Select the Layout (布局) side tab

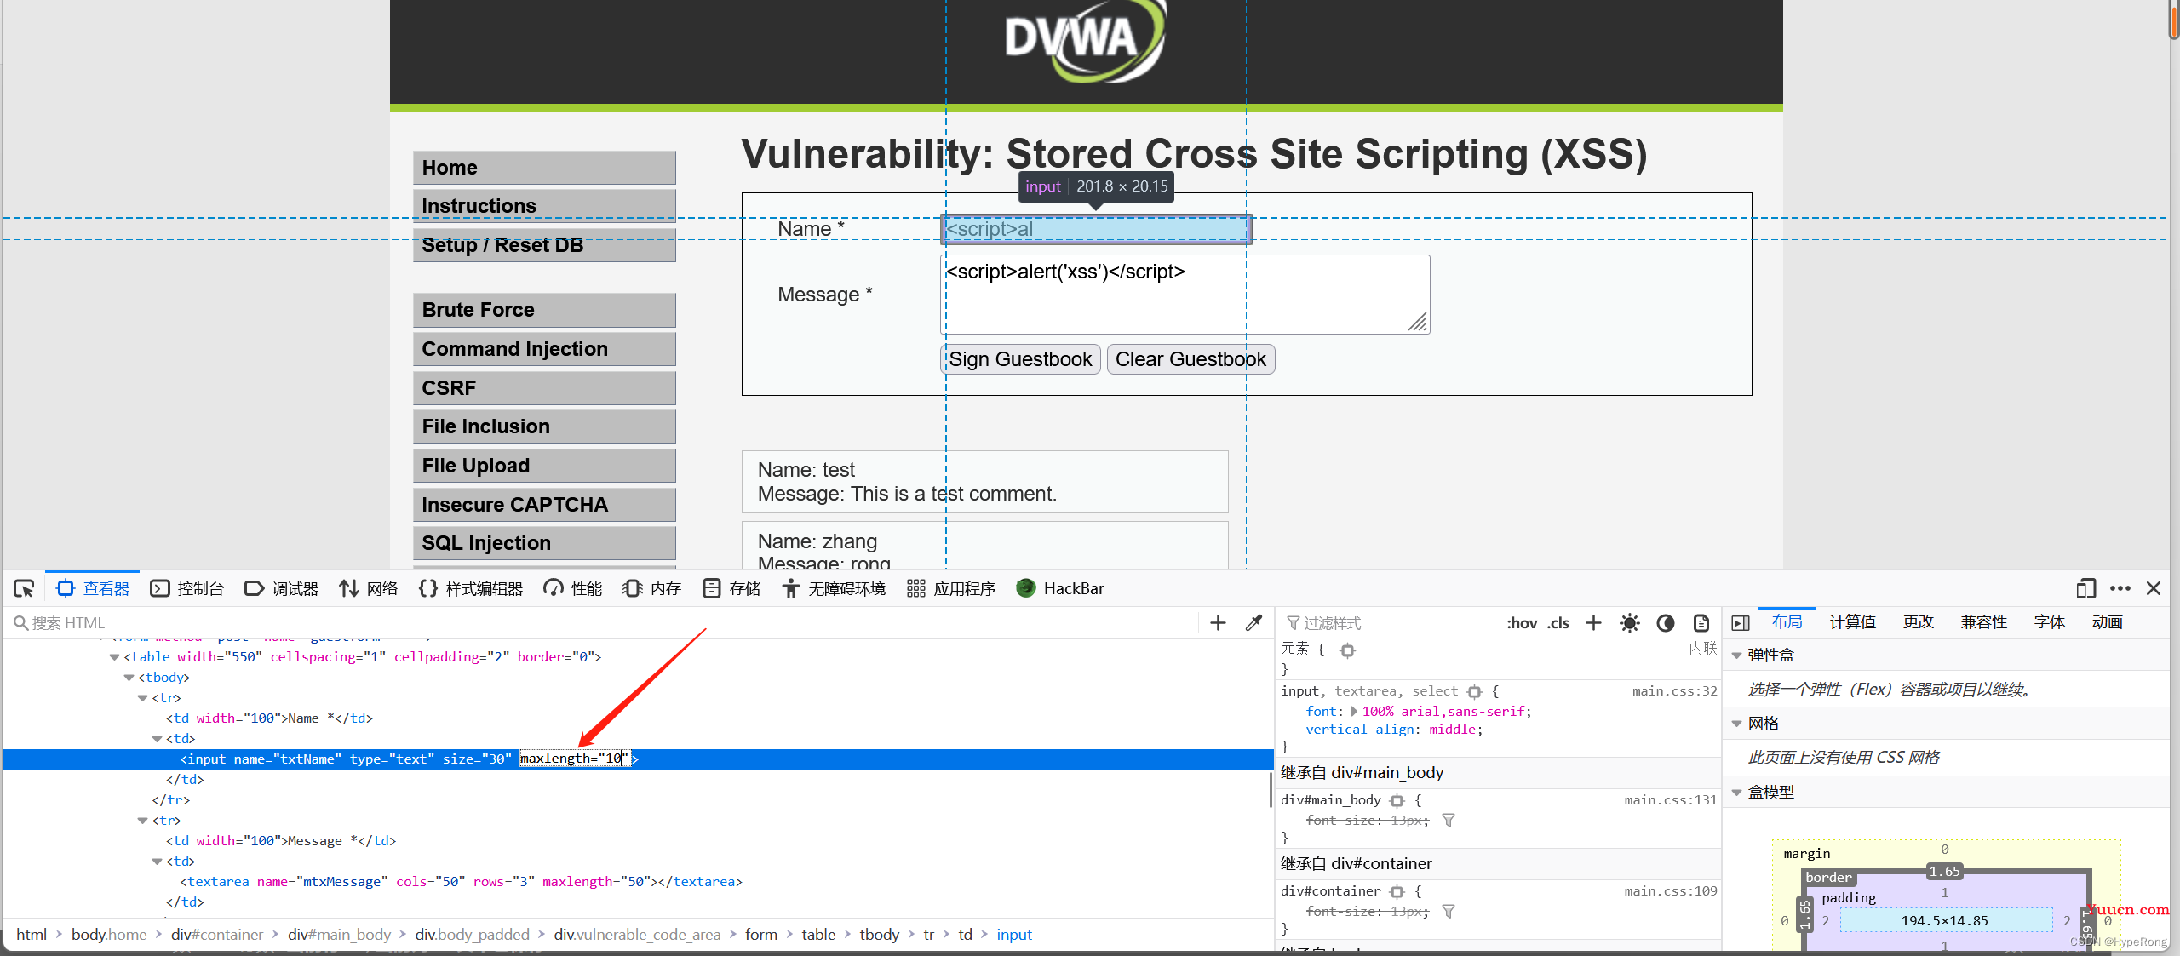(x=1787, y=622)
